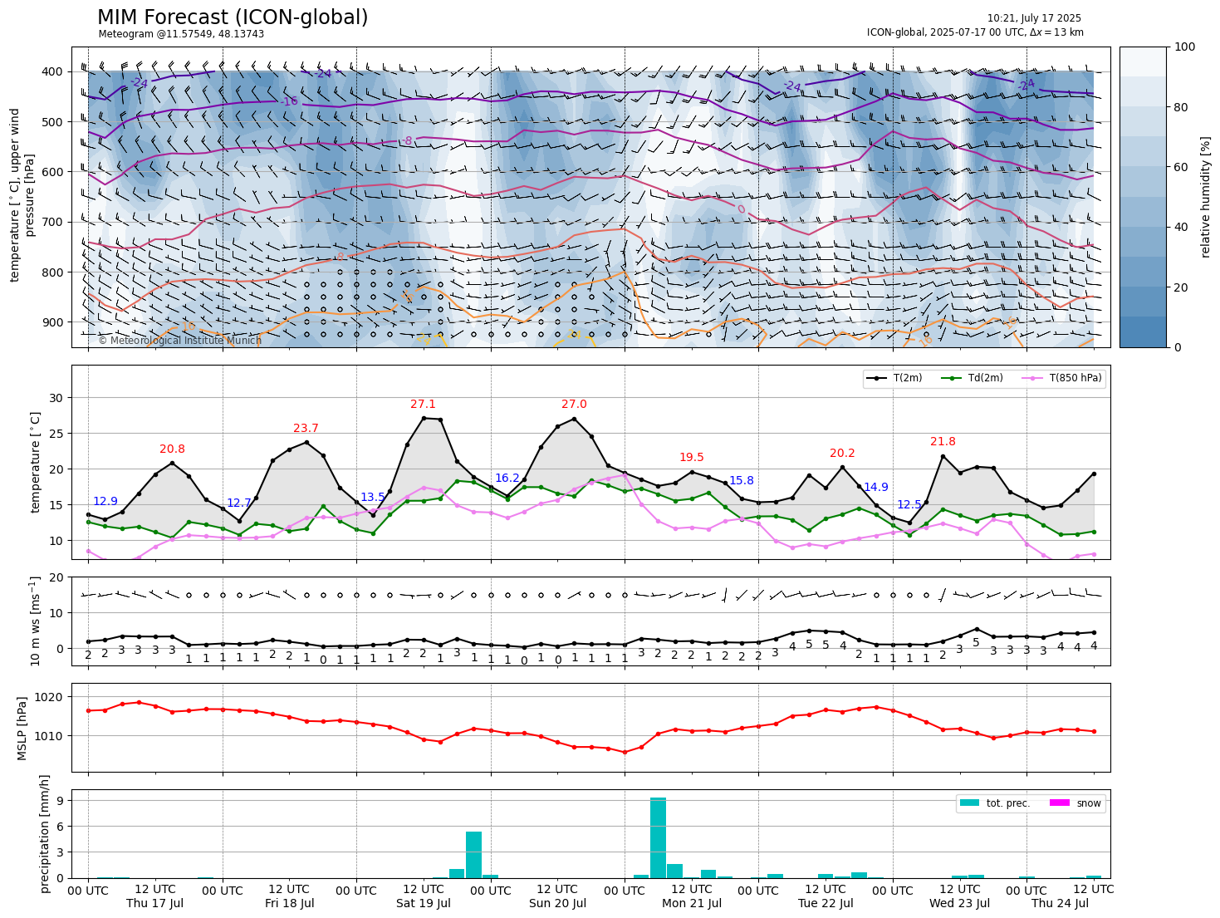Click the "12 UTC" label above "Thu 17 Jul"
The width and height of the screenshot is (1220, 918).
click(x=154, y=891)
